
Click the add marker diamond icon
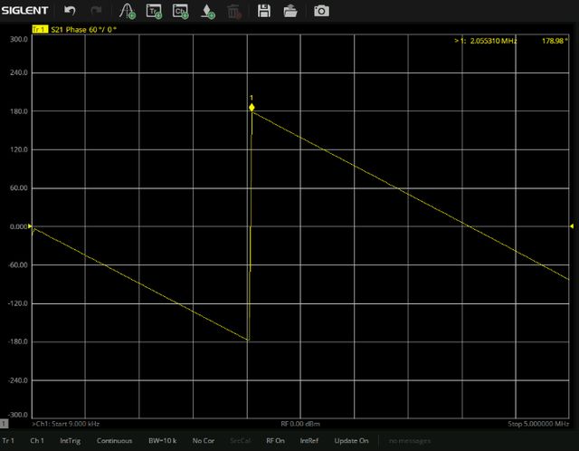pos(208,11)
